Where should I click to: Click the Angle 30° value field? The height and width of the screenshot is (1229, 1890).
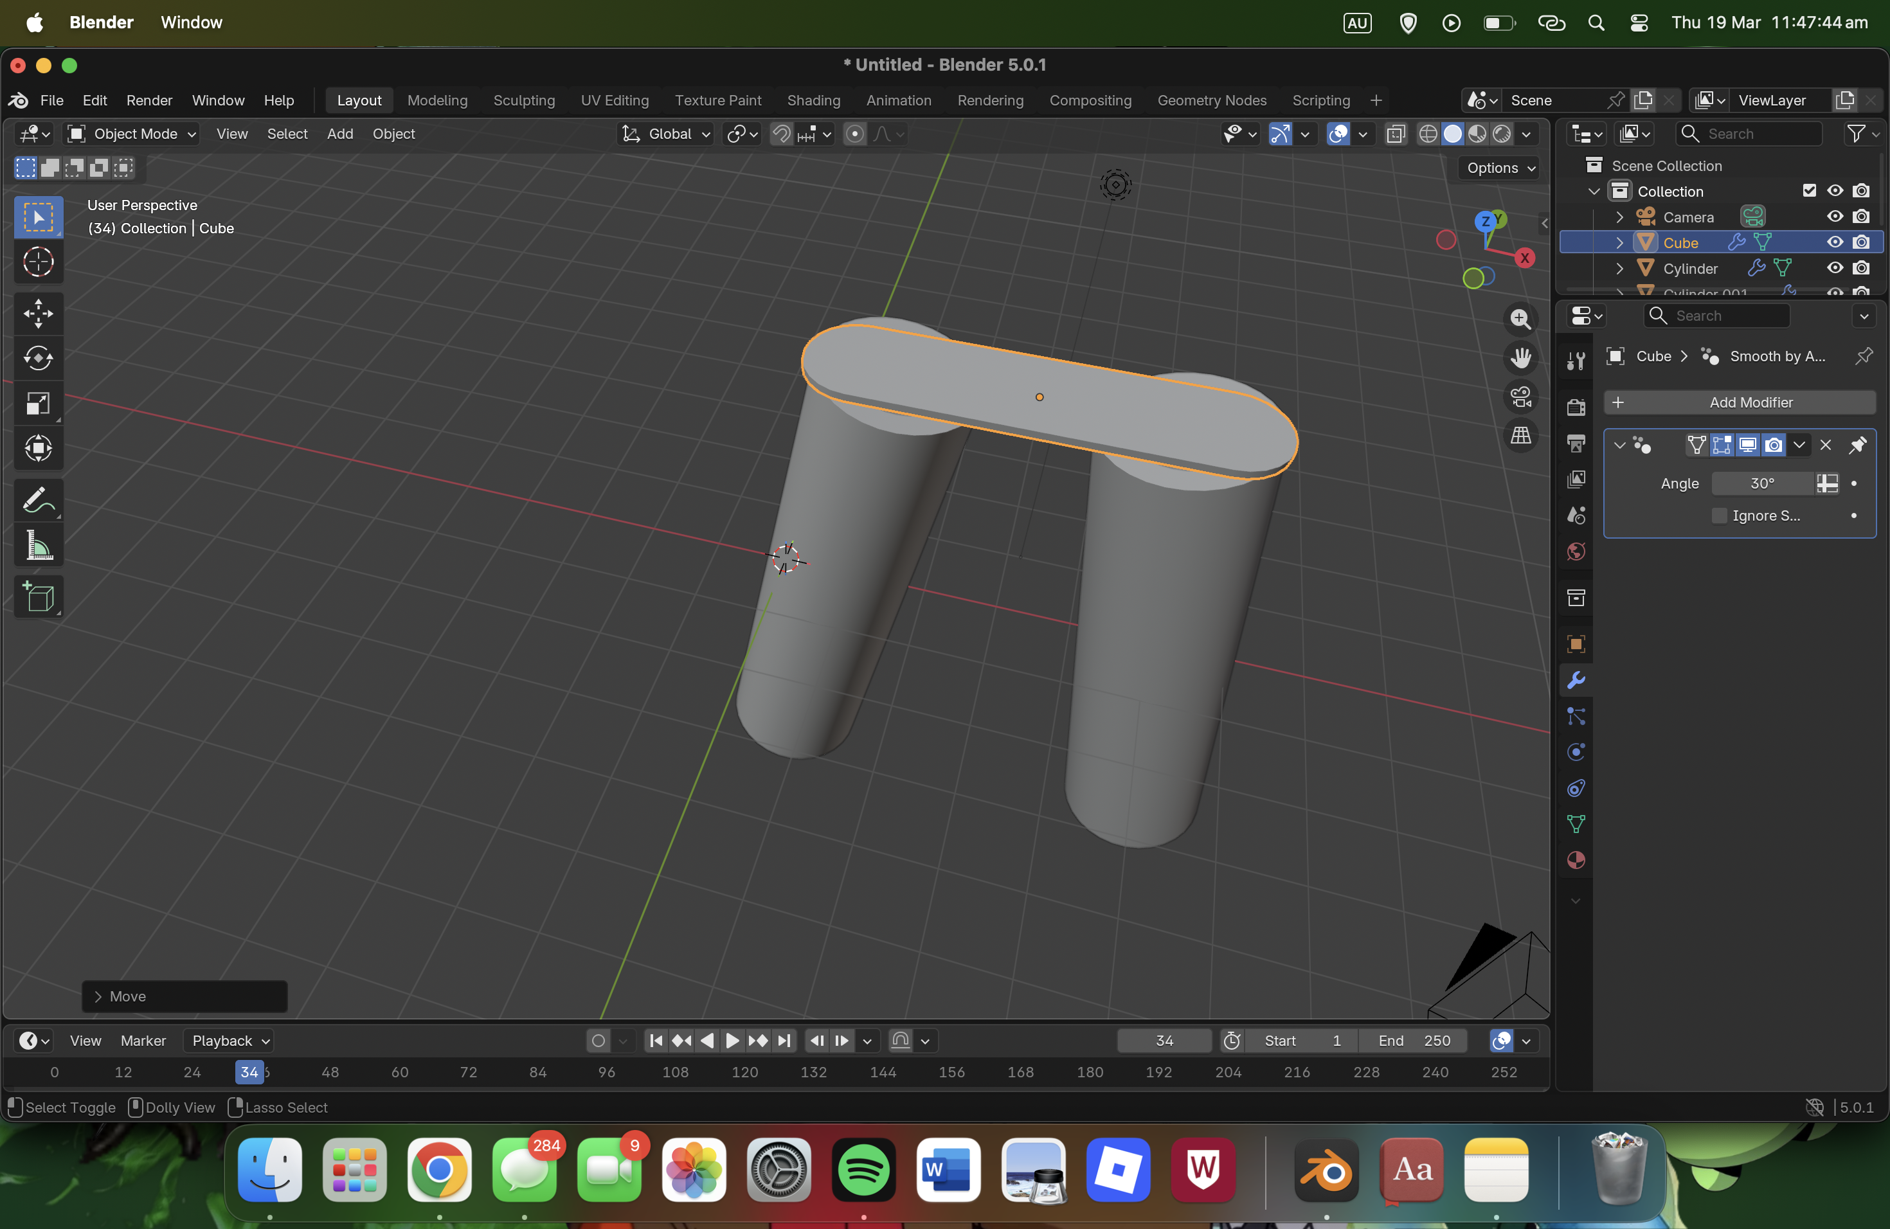pos(1761,483)
